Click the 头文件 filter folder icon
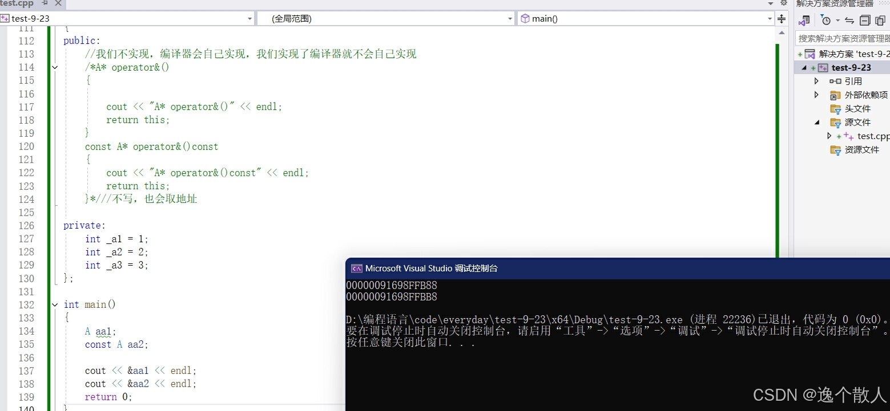Viewport: 890px width, 411px height. tap(835, 108)
